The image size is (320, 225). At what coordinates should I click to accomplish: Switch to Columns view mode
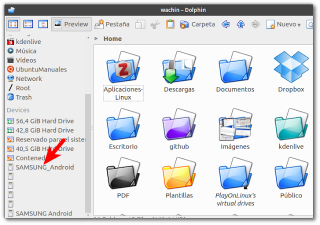click(43, 24)
